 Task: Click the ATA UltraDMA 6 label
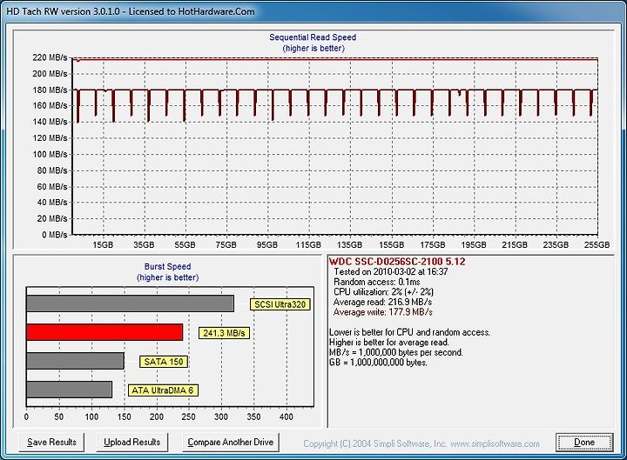click(163, 390)
